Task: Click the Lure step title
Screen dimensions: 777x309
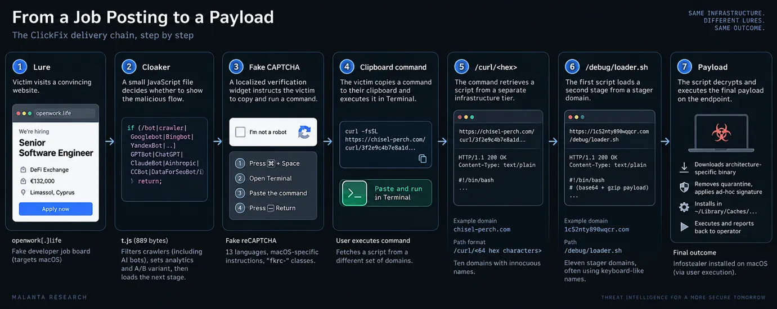Action: (42, 67)
